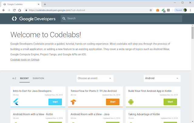This screenshot has height=123, width=194.
Task: Open the Android category dropdown
Action: [162, 78]
